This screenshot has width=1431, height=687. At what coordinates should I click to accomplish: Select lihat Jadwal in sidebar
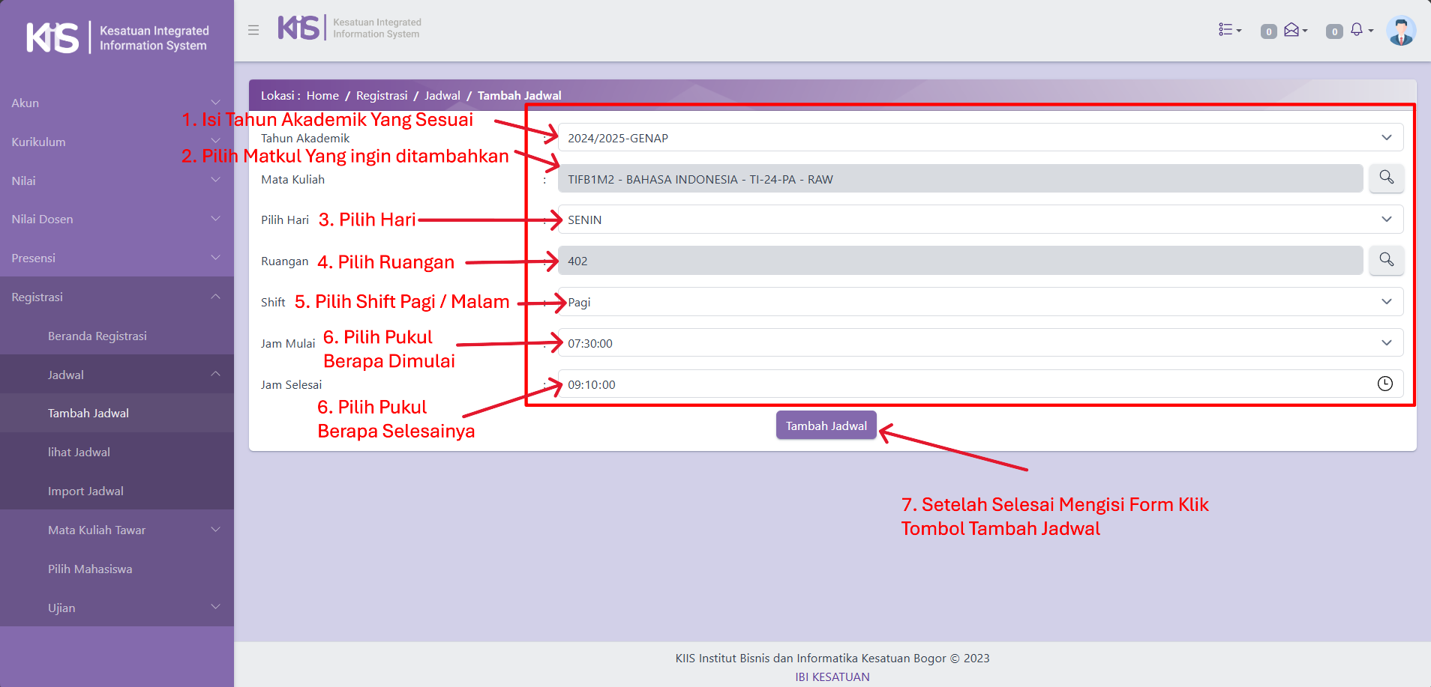tap(79, 452)
